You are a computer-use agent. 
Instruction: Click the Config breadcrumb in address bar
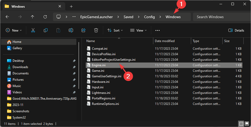[x=149, y=17]
